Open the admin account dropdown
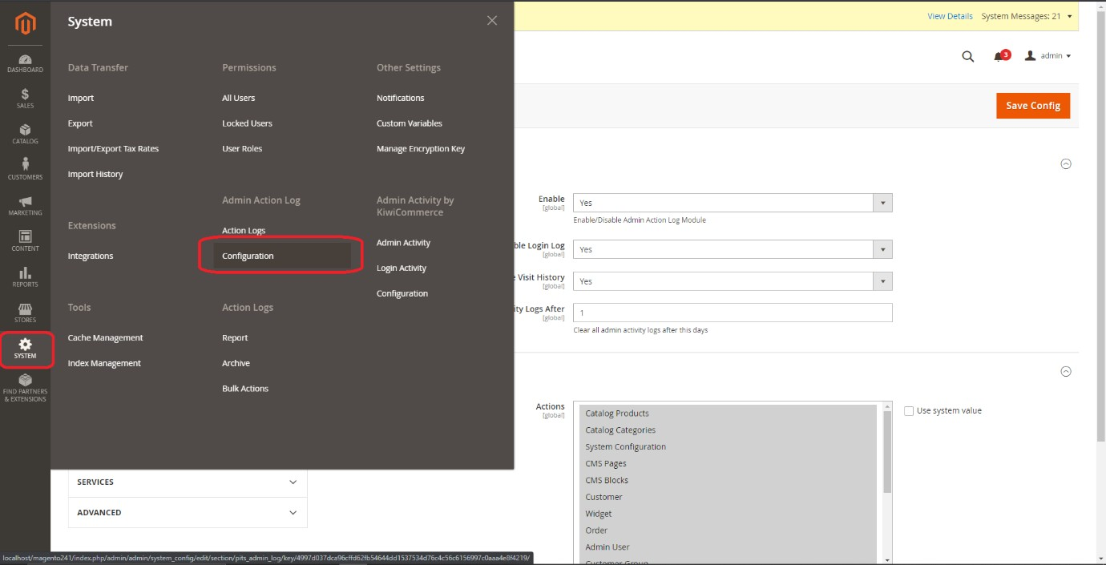 tap(1048, 56)
